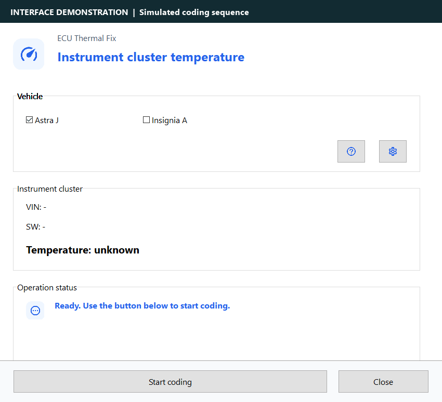This screenshot has width=442, height=402.
Task: Open settings with the gear button
Action: coord(393,152)
